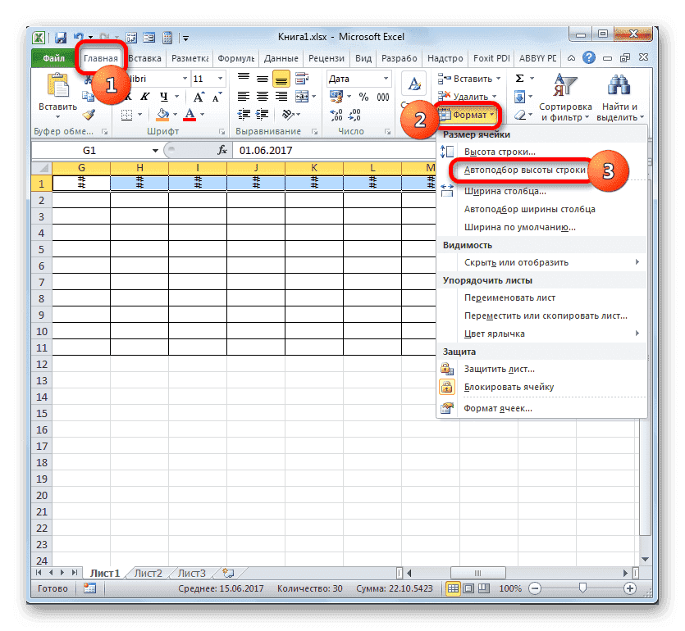685x631 pixels.
Task: Open Найти и выделить binoculars icon
Action: (x=619, y=86)
